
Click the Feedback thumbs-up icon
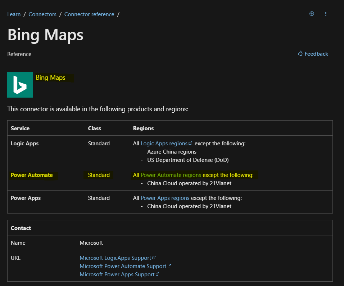[x=300, y=53]
